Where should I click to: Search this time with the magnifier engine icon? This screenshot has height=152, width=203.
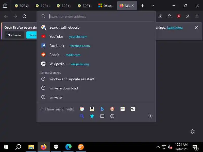coord(82,116)
